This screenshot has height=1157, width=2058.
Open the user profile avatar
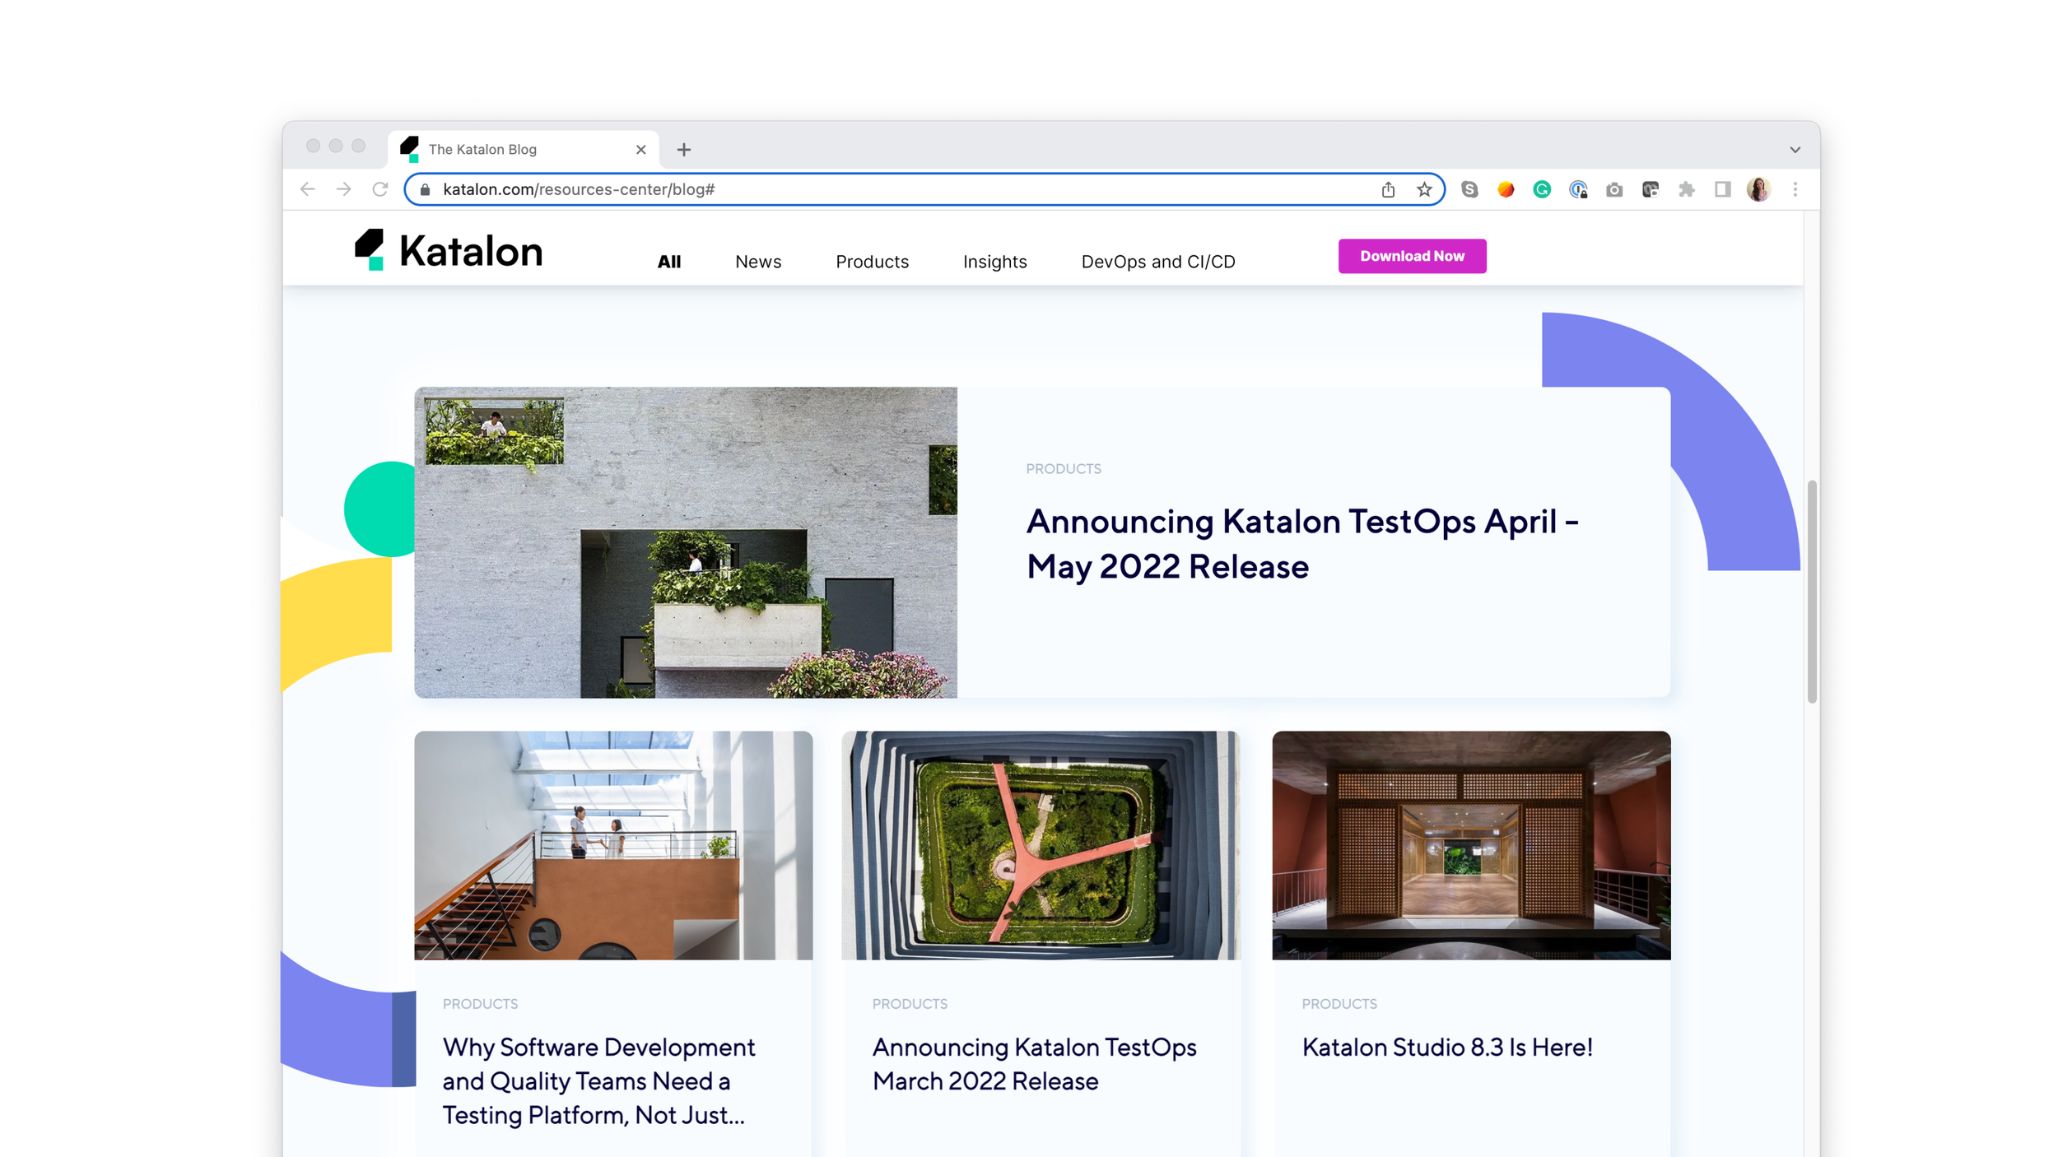coord(1758,189)
